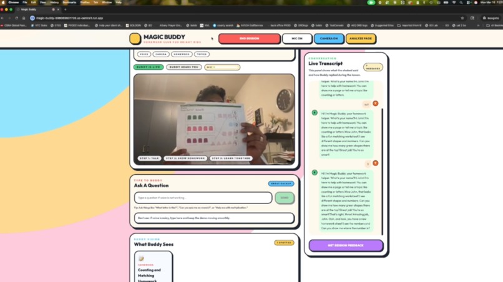Open Spotlight search from the menu bar
This screenshot has height=282, width=503.
tap(461, 2)
